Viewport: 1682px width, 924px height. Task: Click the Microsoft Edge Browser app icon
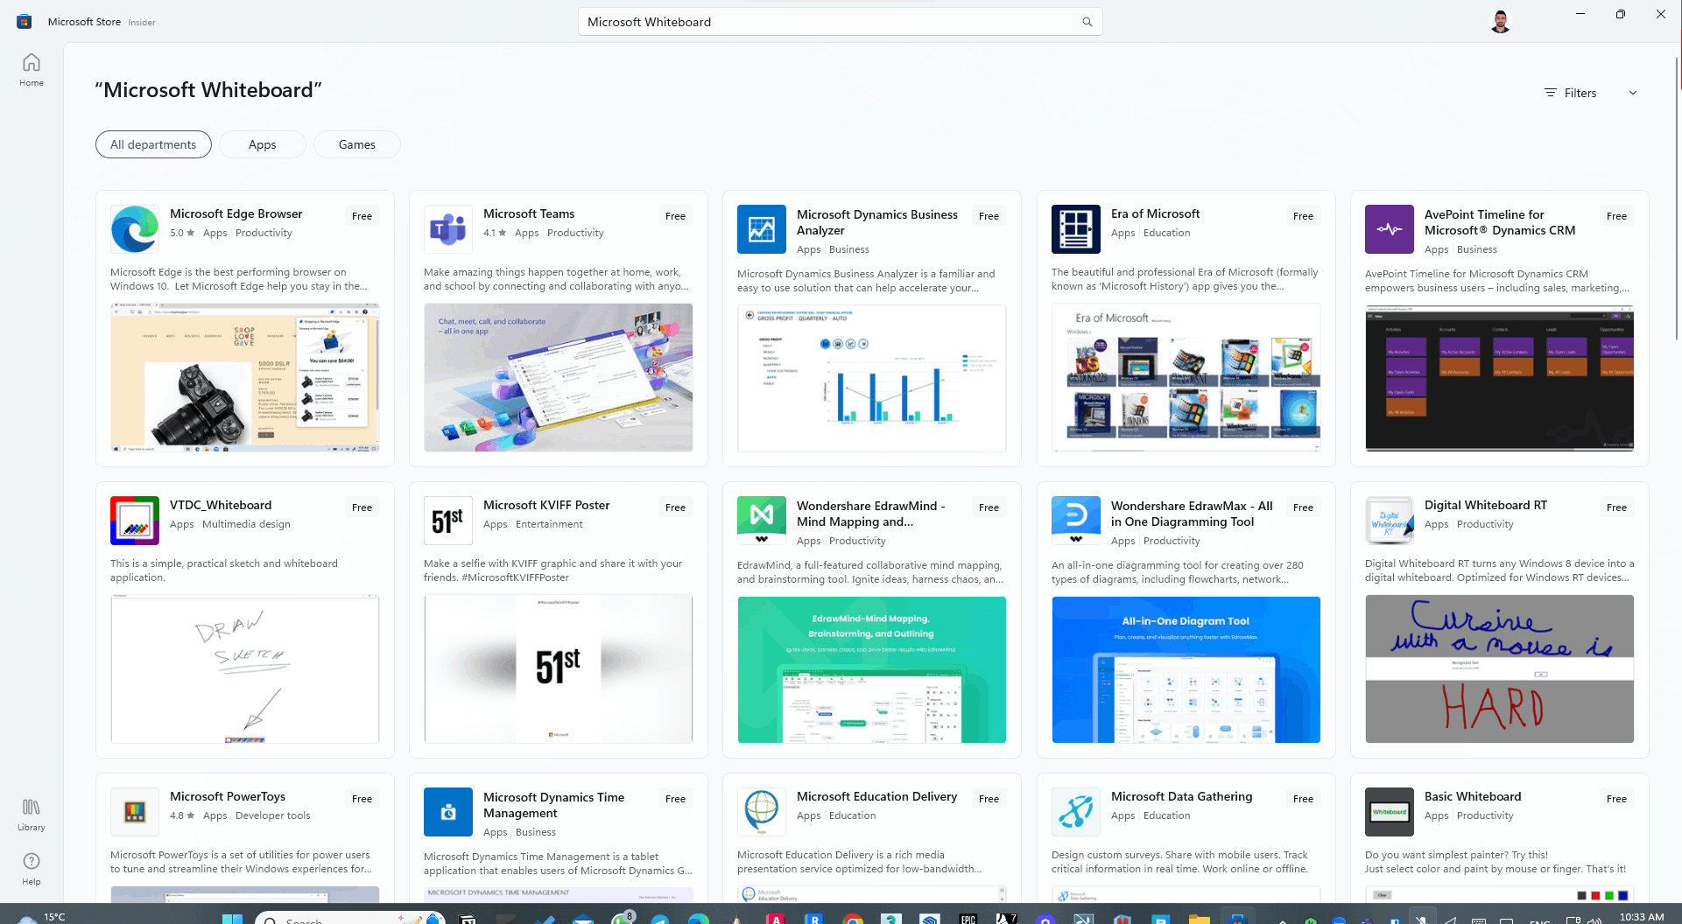[135, 229]
